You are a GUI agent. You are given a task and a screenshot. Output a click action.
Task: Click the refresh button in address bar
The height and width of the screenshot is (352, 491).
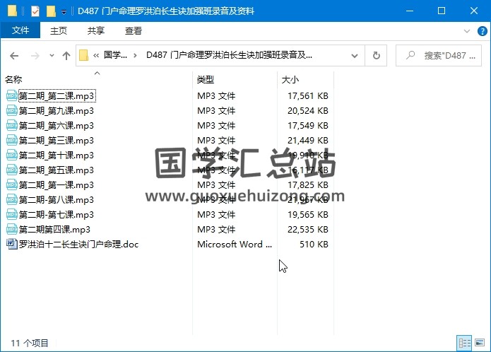(376, 56)
